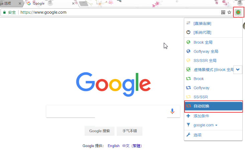Open 选项 settings from the extension menu
The image size is (245, 157).
tap(213, 135)
